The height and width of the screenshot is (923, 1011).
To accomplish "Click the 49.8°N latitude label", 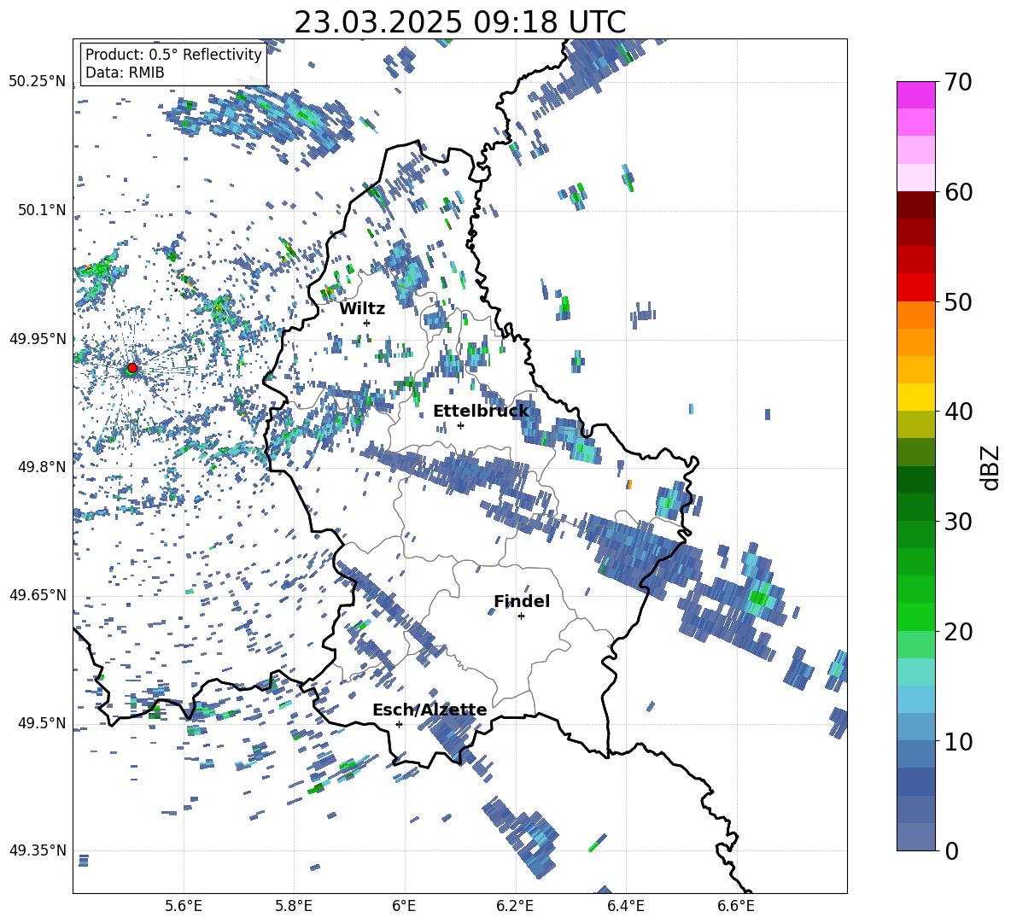I will (x=42, y=467).
